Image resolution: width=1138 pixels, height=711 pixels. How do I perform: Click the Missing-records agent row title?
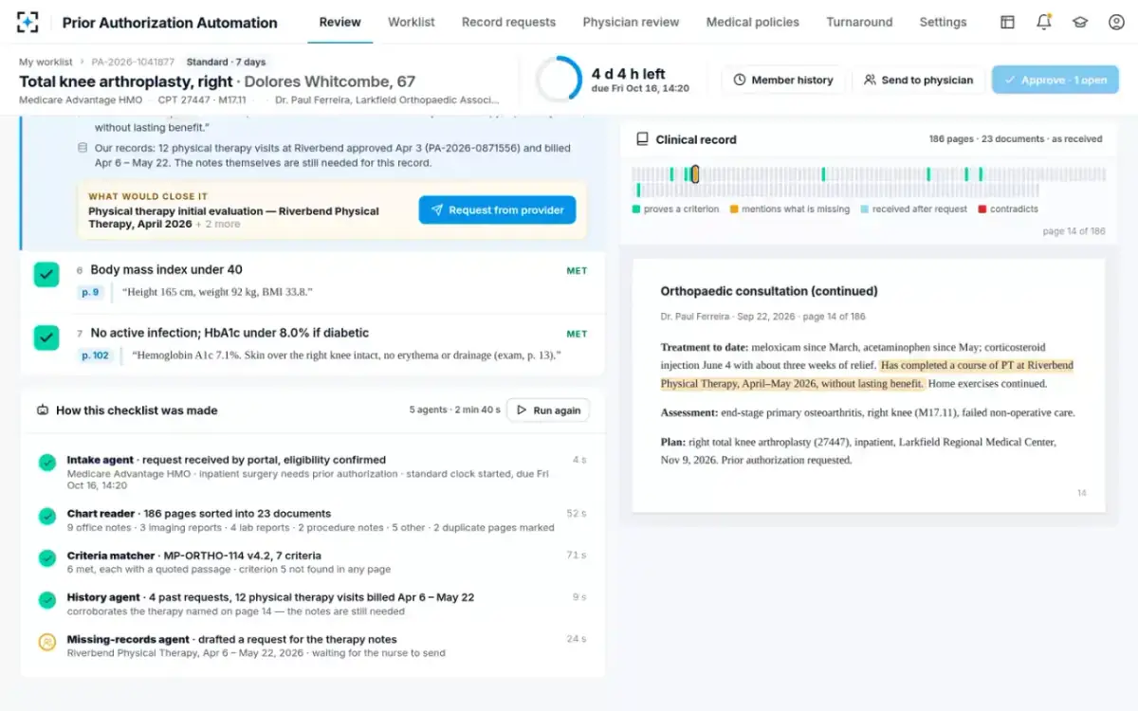point(231,639)
